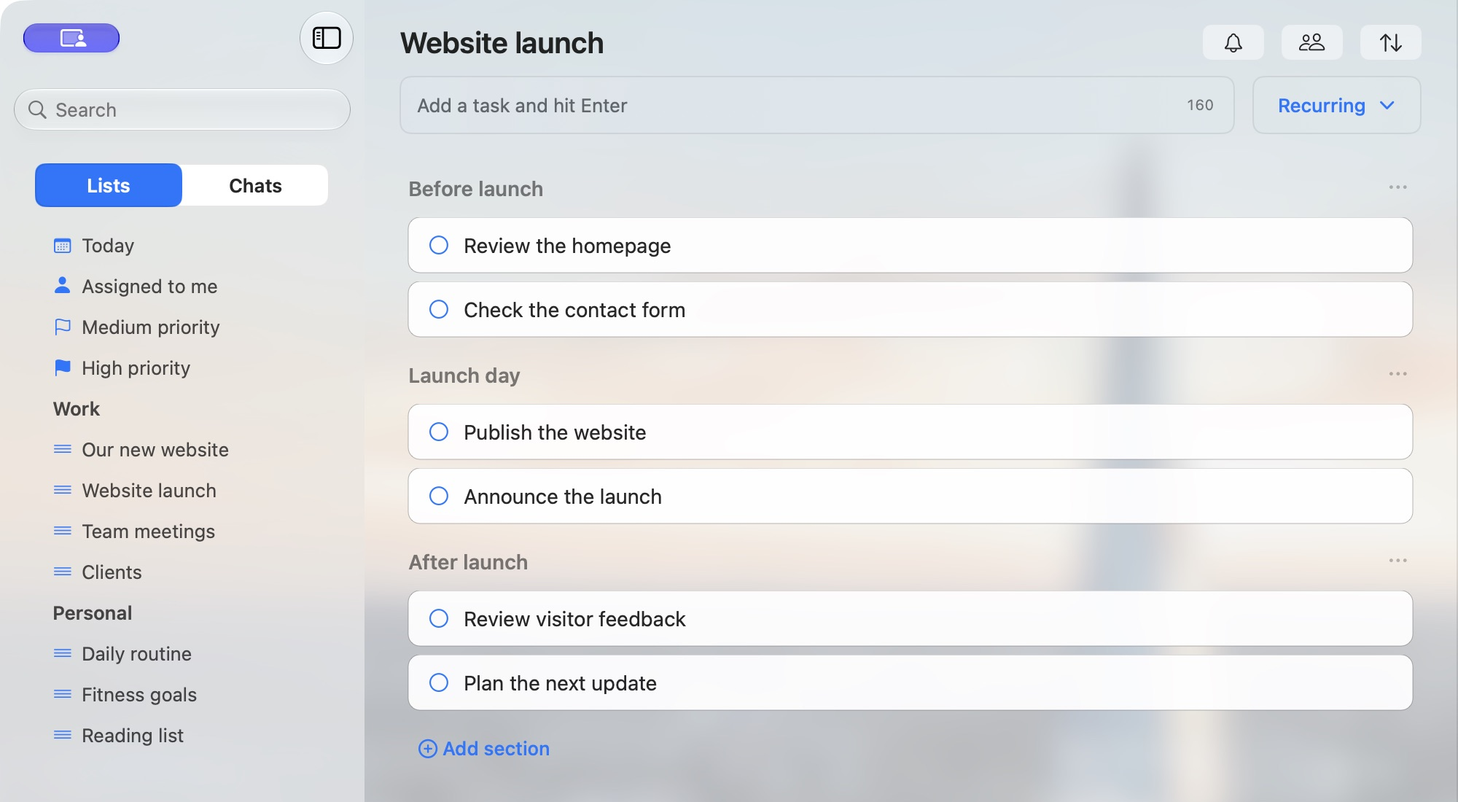Screen dimensions: 1458x802
Task: Click the Team meetings list icon
Action: click(x=63, y=531)
